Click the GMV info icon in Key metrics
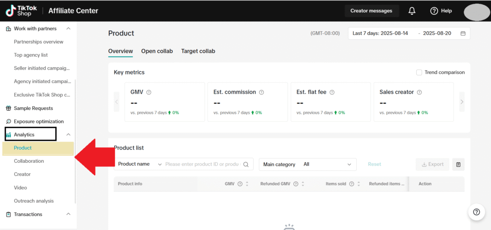491x230 pixels. [x=149, y=92]
